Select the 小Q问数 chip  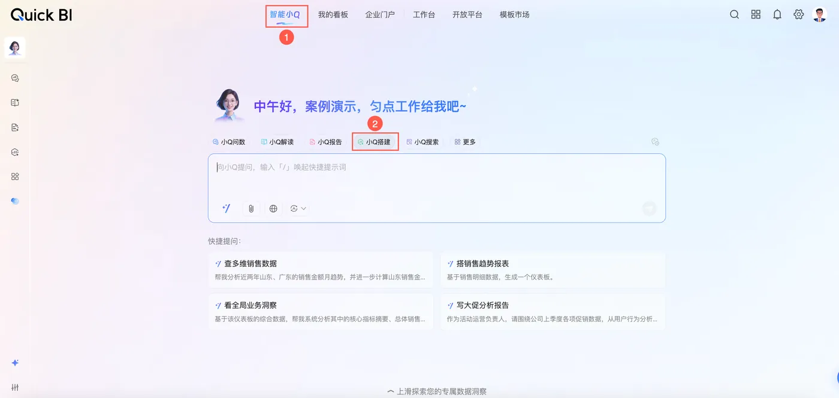click(229, 142)
